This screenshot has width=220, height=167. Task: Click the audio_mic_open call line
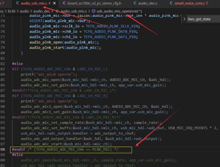tap(99, 160)
